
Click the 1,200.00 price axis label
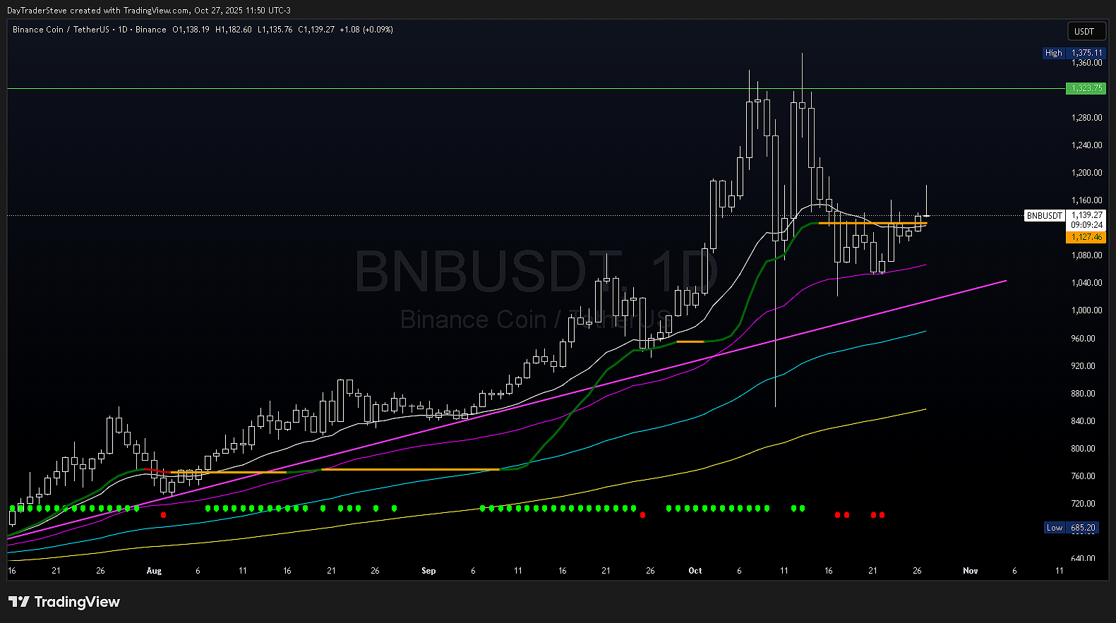1087,173
